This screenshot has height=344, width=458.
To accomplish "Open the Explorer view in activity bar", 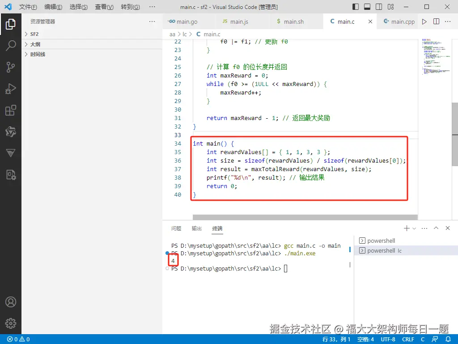I will [11, 24].
